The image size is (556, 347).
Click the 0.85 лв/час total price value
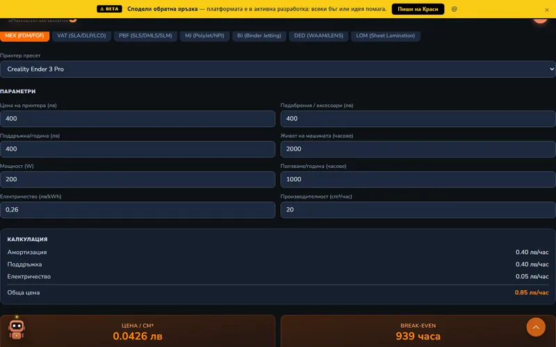pos(532,292)
